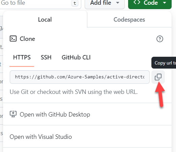Click the 't' keyboard shortcut badge
This screenshot has height=152, width=176.
[75, 3]
